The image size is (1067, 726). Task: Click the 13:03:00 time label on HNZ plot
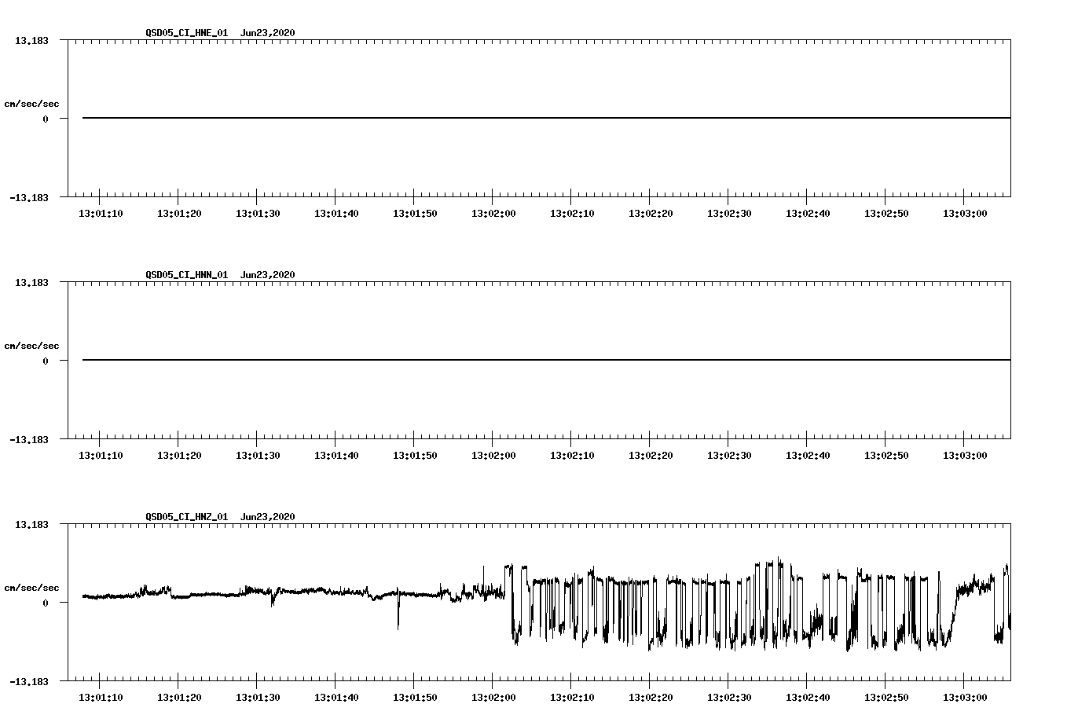coord(965,698)
